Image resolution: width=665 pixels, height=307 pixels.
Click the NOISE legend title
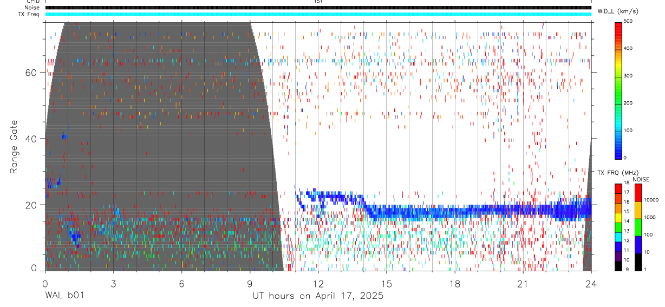(x=641, y=179)
